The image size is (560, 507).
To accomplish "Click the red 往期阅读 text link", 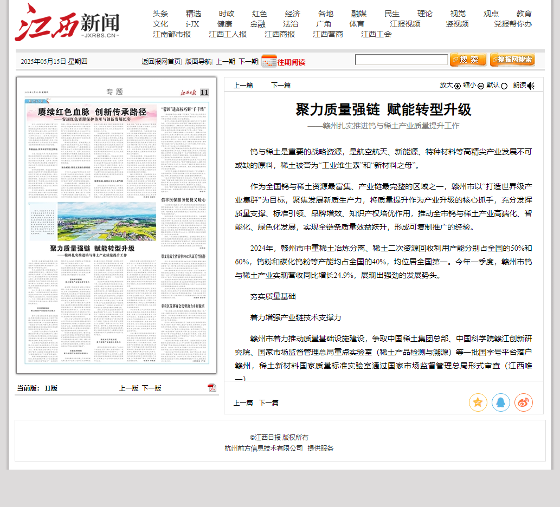I will pyautogui.click(x=292, y=62).
